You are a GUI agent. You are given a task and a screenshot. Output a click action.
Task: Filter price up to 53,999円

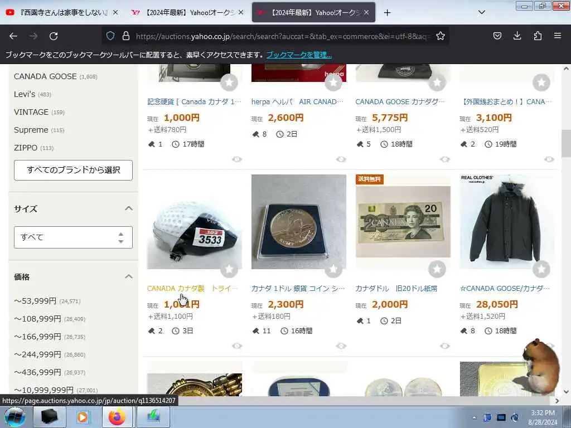[x=35, y=301]
